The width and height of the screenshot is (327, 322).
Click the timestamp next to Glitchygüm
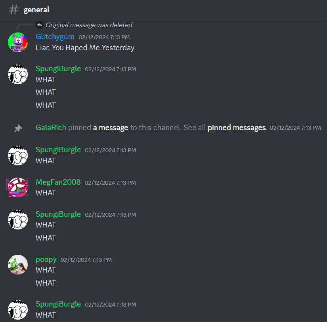coord(104,37)
